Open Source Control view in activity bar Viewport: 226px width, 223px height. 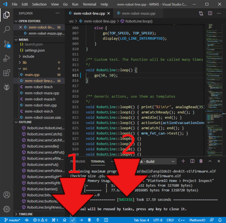pos(7,44)
